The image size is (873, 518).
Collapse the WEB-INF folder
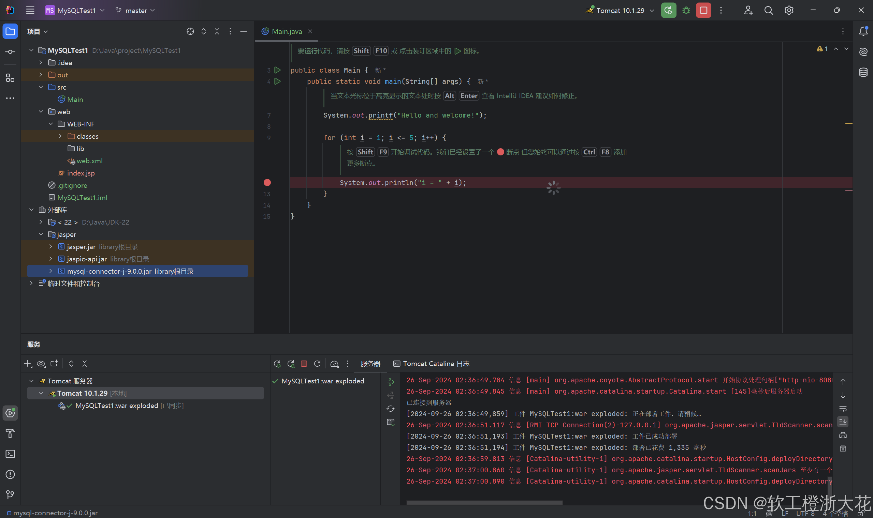50,124
